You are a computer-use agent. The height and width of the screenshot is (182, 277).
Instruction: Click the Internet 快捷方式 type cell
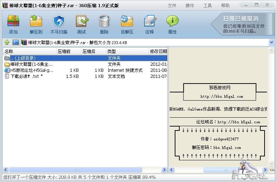pos(125,70)
